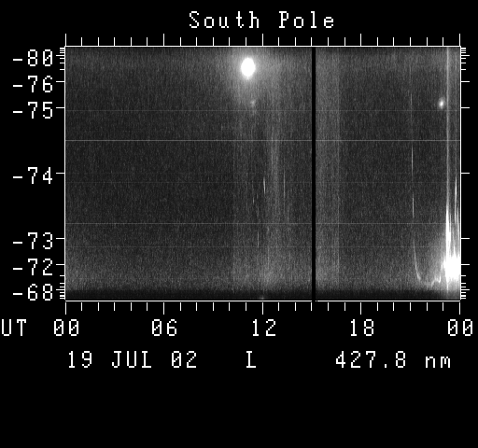Click the 06 UT time label

point(164,328)
